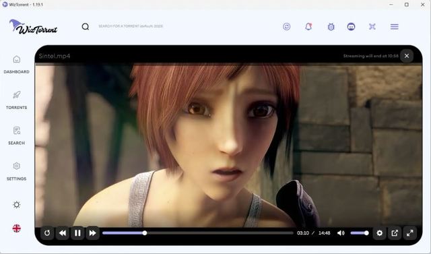Image resolution: width=431 pixels, height=254 pixels.
Task: Click the video progress bar handle
Action: tap(145, 233)
